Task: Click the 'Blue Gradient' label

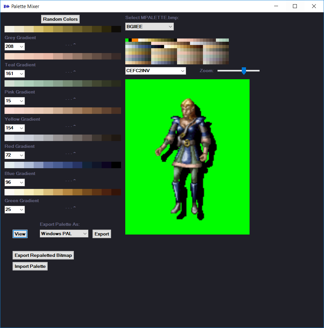Action: click(20, 174)
